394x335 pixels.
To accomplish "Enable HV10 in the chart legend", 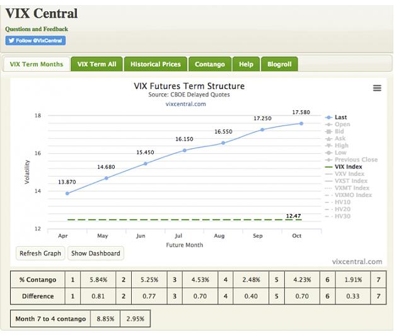I will [x=338, y=202].
